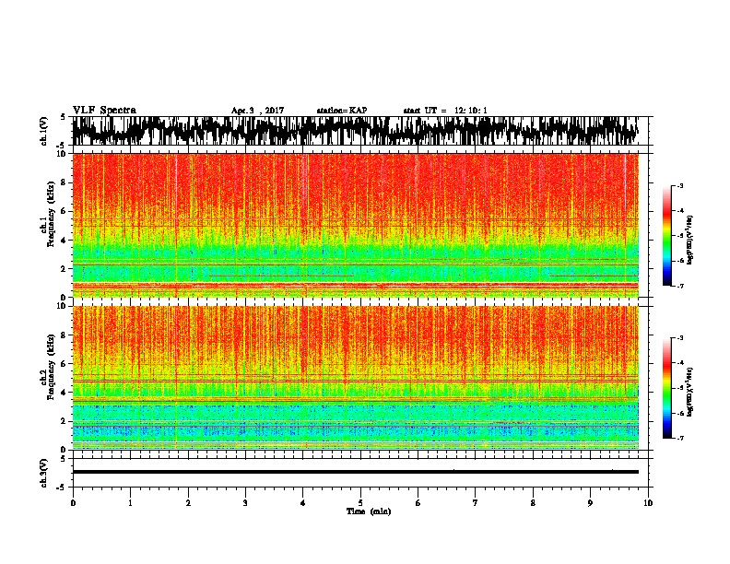
Task: Select the "Time (min)" axis label
Action: tap(369, 511)
